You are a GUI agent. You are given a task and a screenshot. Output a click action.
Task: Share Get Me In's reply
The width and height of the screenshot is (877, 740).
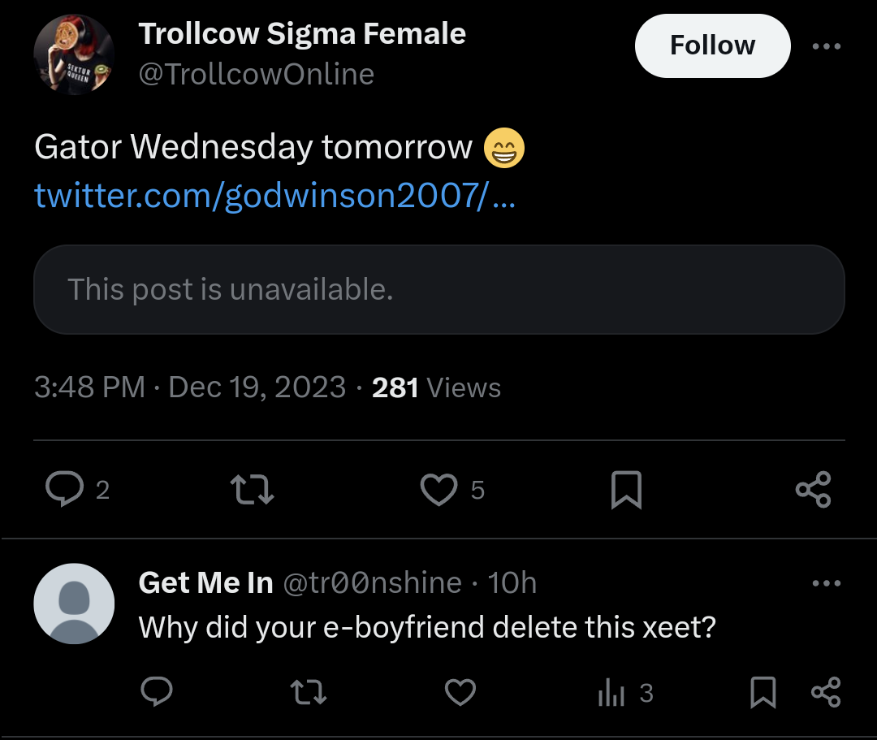pos(826,692)
